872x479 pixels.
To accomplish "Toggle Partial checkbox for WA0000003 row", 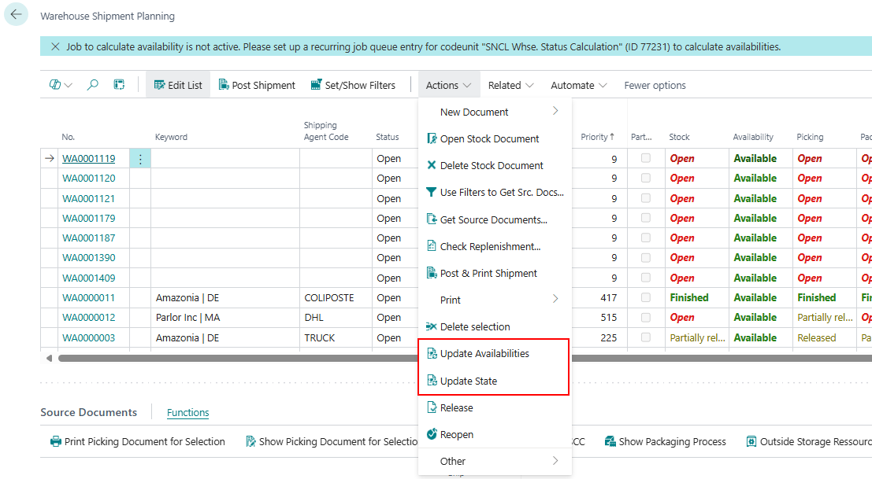I will [x=646, y=337].
